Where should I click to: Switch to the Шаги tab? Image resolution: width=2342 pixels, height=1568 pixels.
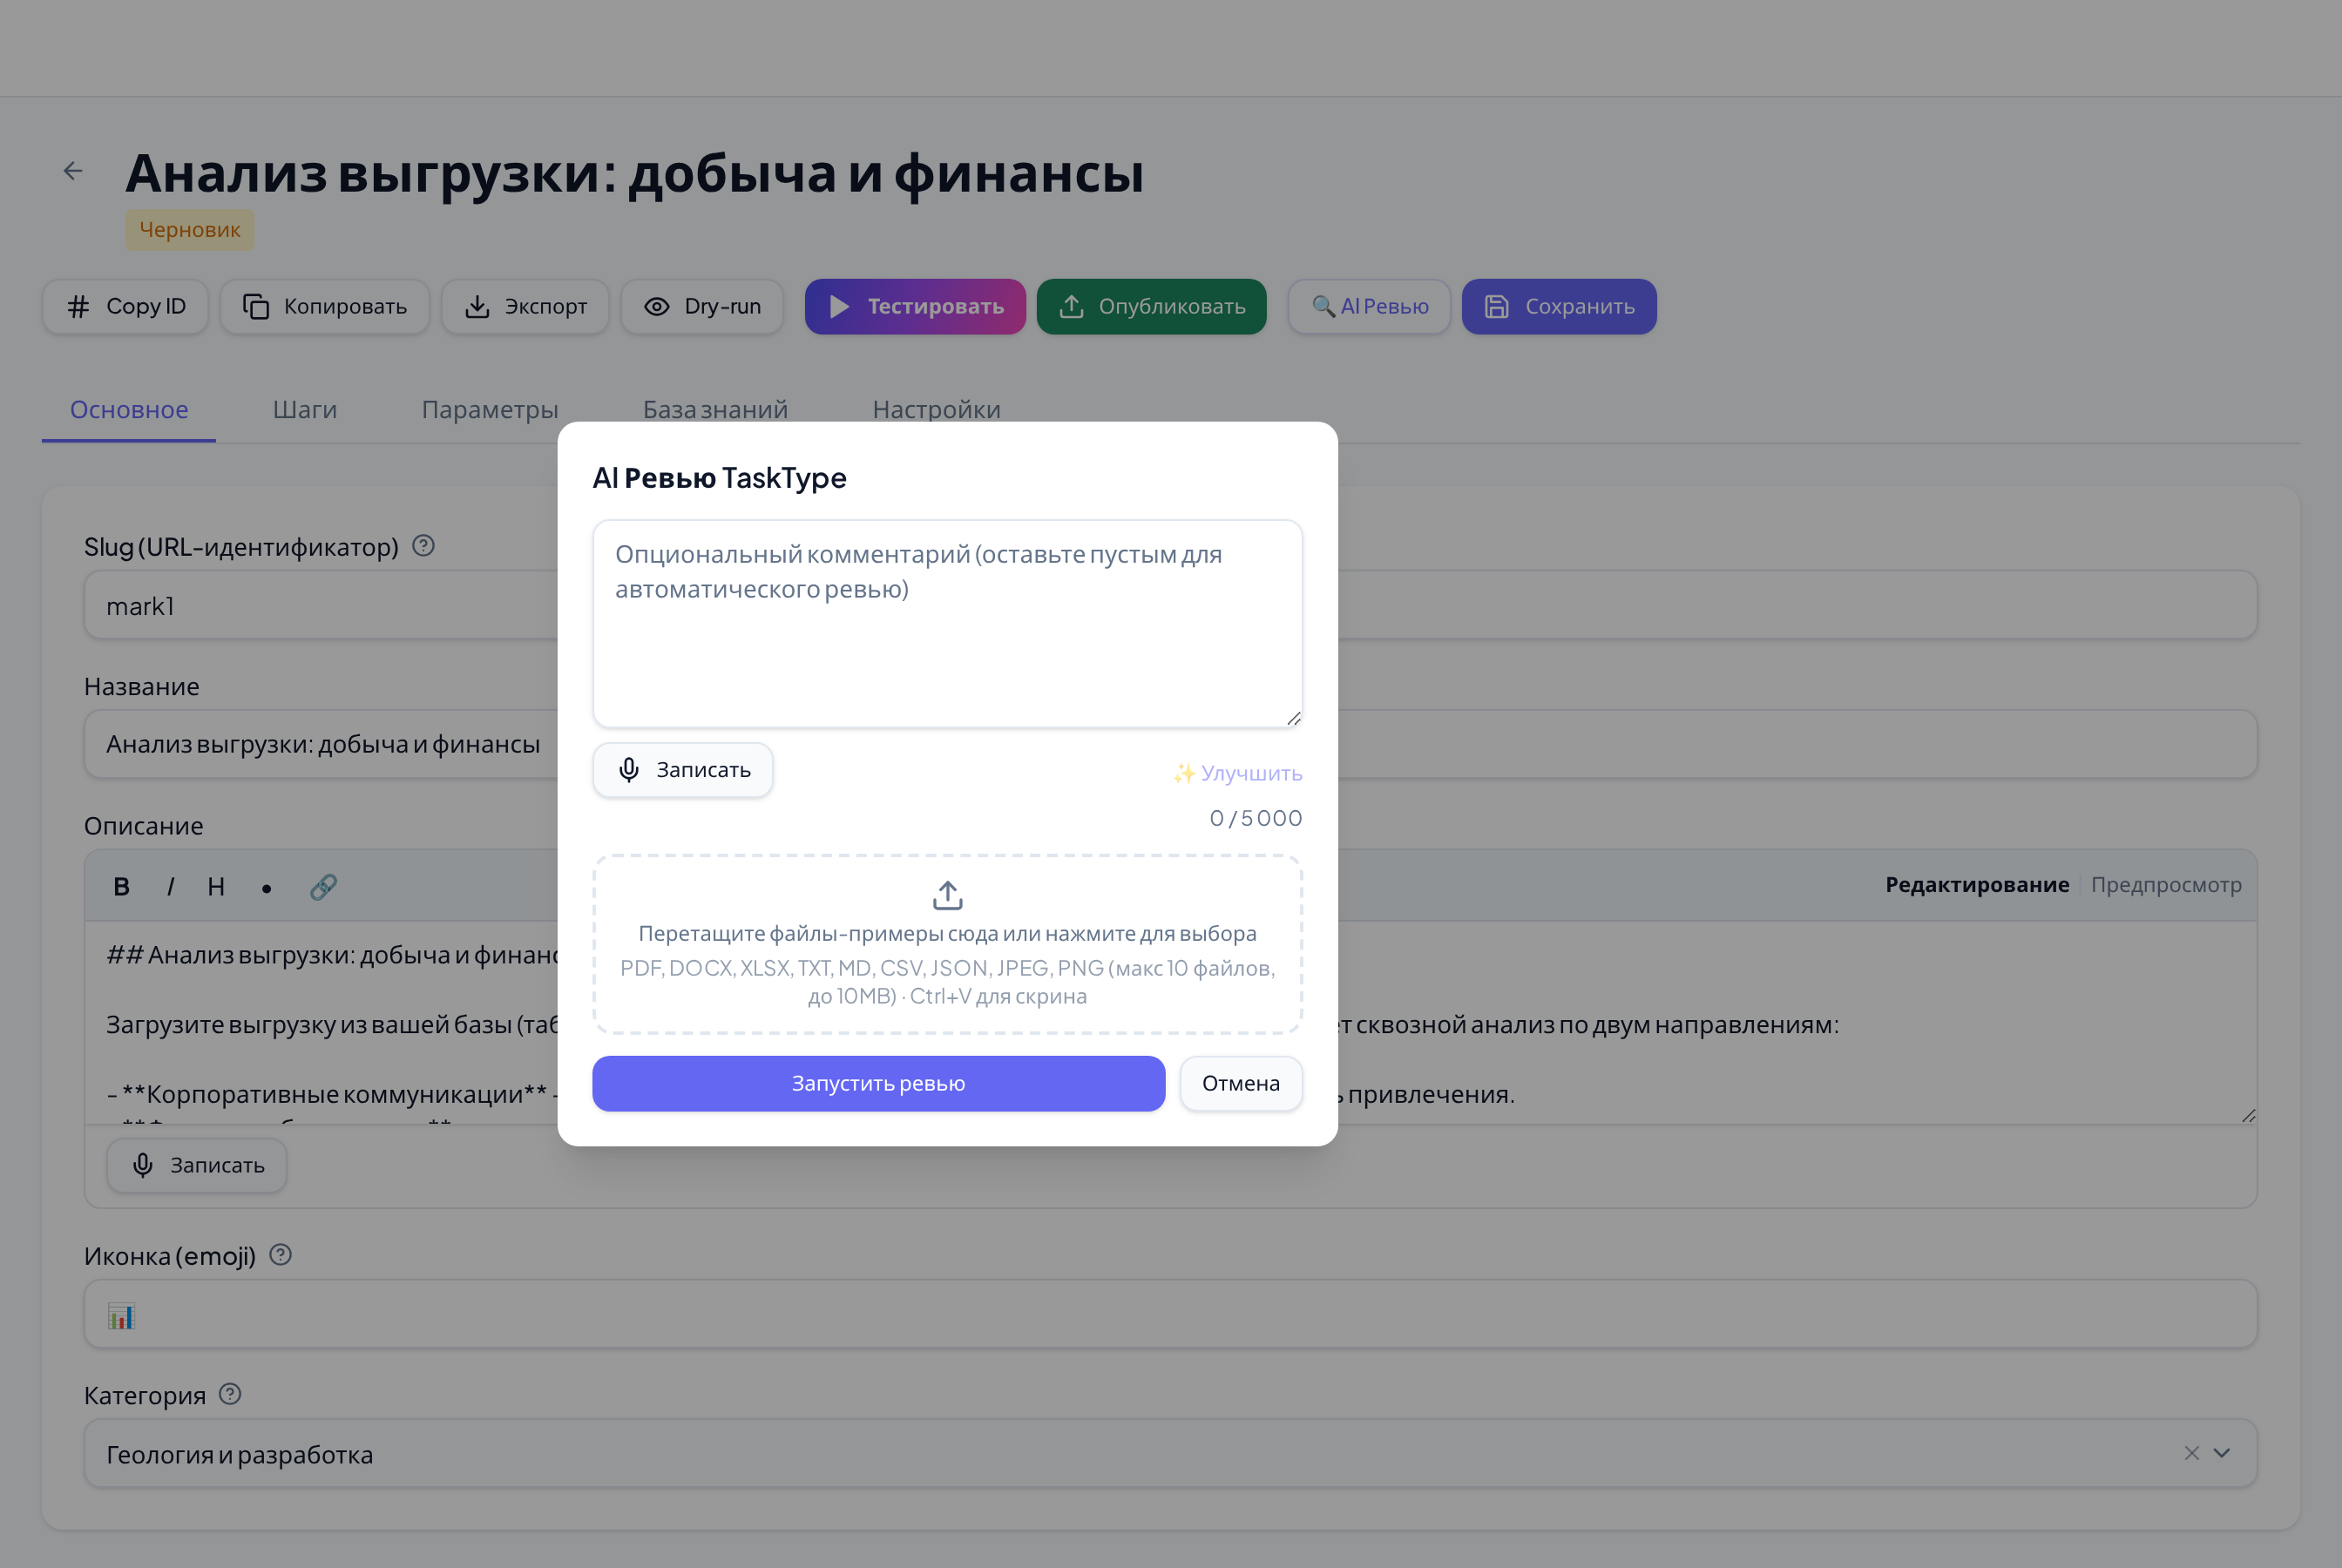click(305, 410)
